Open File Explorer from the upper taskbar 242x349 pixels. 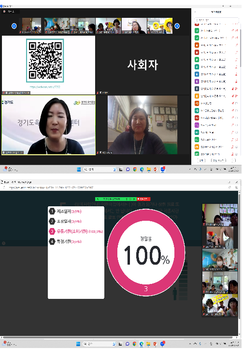coord(149,169)
